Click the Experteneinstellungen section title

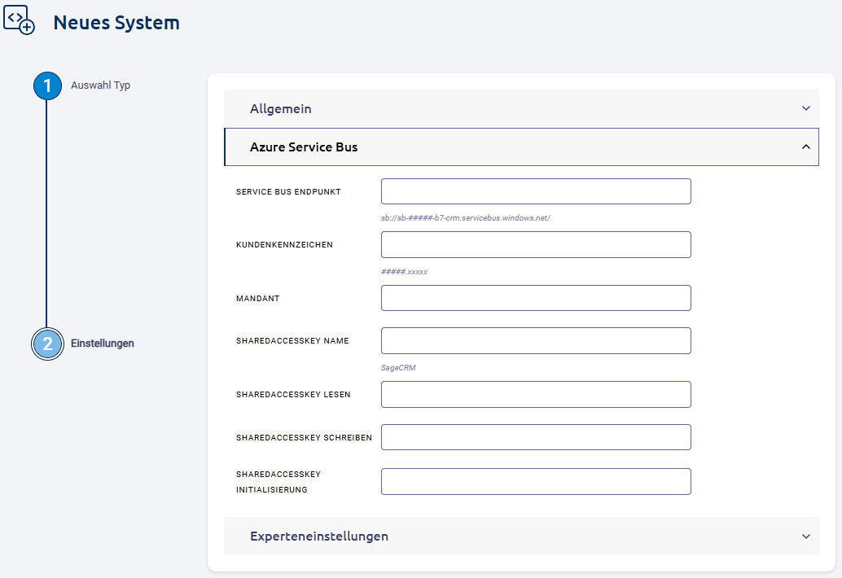(x=319, y=536)
